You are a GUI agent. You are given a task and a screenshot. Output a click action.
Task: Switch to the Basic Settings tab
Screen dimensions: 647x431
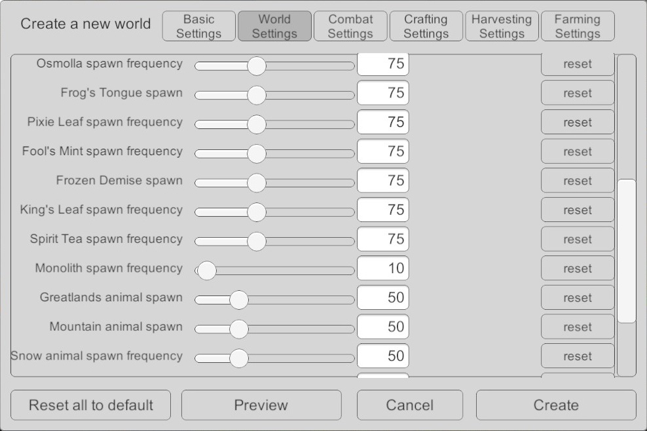point(198,26)
